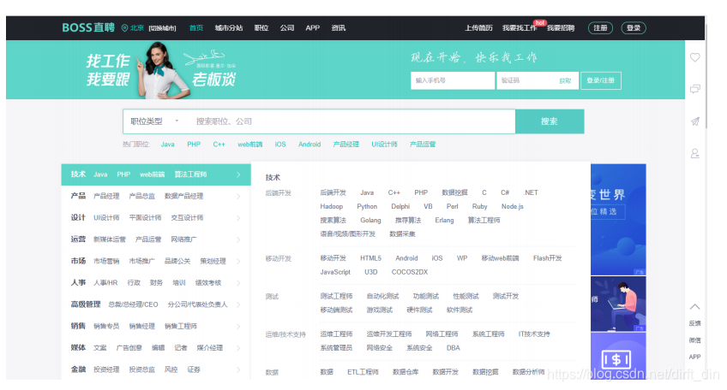Click the 输入手机号 phone input field
Viewport: 727px width, 390px height.
pos(453,80)
